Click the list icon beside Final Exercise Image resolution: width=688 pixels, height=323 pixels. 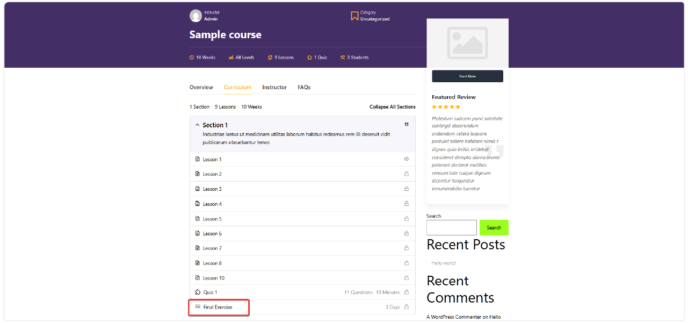click(x=198, y=307)
